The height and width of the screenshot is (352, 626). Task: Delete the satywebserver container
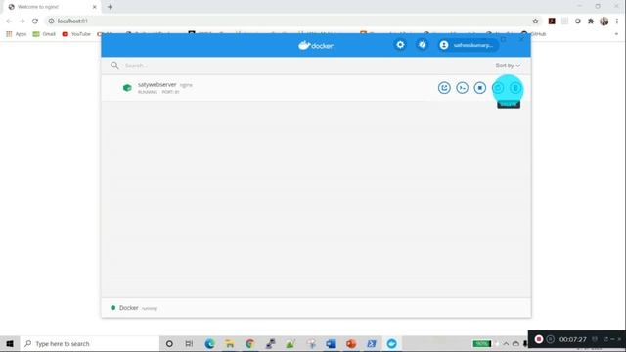(515, 88)
